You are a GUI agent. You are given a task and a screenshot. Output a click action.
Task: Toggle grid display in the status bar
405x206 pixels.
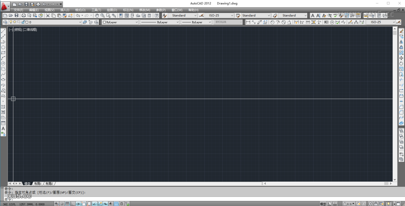click(x=67, y=203)
